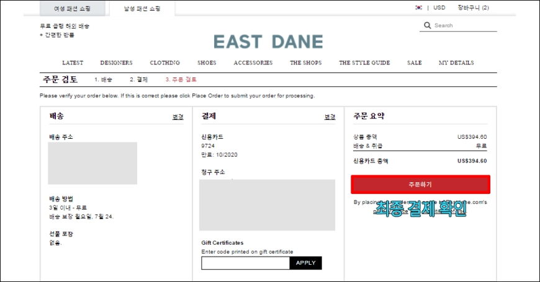Image resolution: width=540 pixels, height=282 pixels.
Task: Click the + 간편한 반품 text
Action: pos(57,35)
